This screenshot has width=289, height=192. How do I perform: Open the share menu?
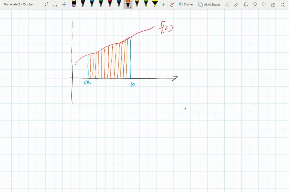(273, 5)
